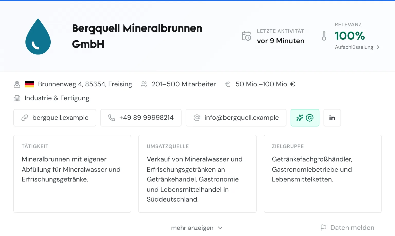Click the 'vor 9 Minuten' activity time
The width and height of the screenshot is (395, 236).
tap(281, 41)
